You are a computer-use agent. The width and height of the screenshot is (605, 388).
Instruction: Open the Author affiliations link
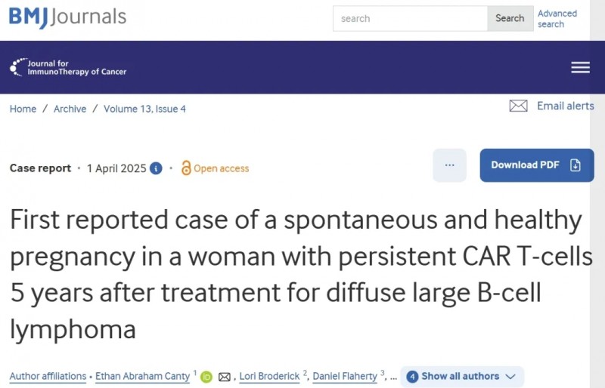click(x=48, y=376)
